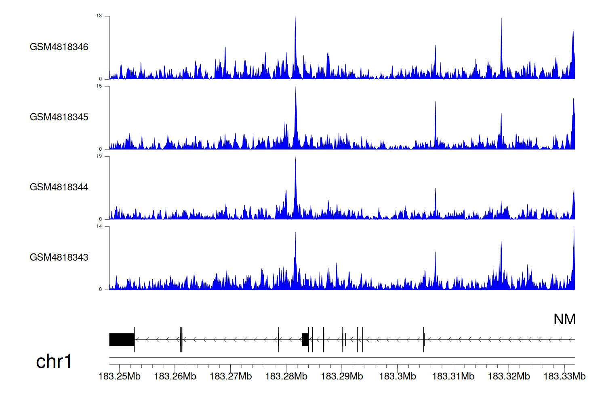The image size is (606, 396).
Task: Click the large black exon block at gene's left end
Action: [122, 339]
